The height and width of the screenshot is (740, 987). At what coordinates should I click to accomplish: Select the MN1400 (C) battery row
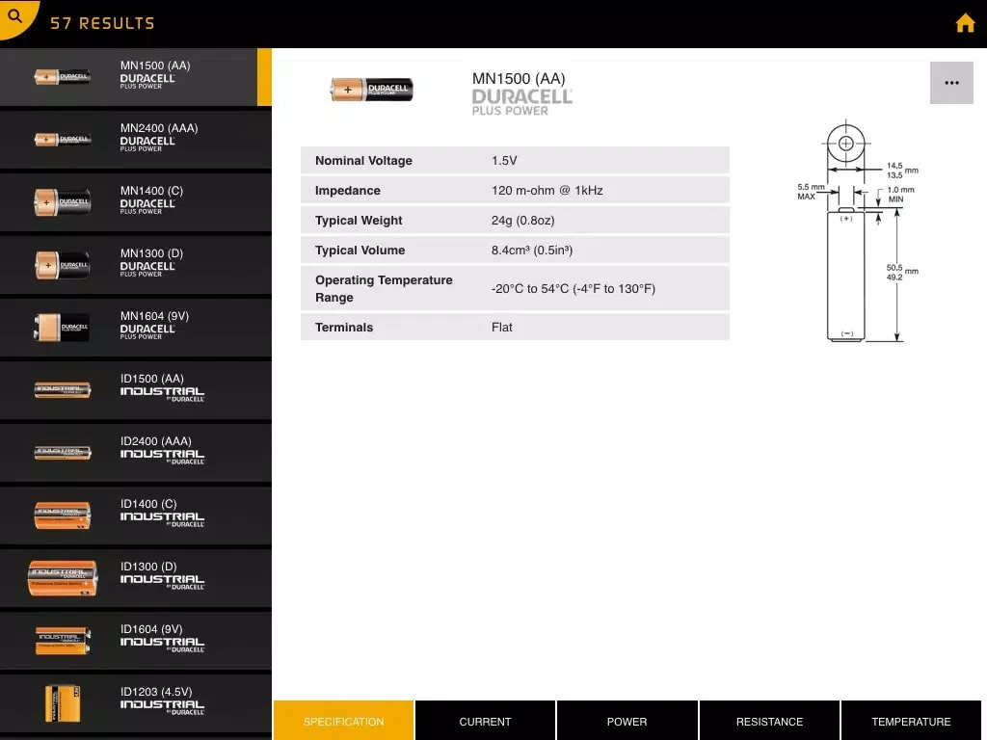click(x=135, y=202)
